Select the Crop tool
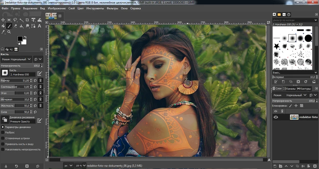 (x=27, y=20)
